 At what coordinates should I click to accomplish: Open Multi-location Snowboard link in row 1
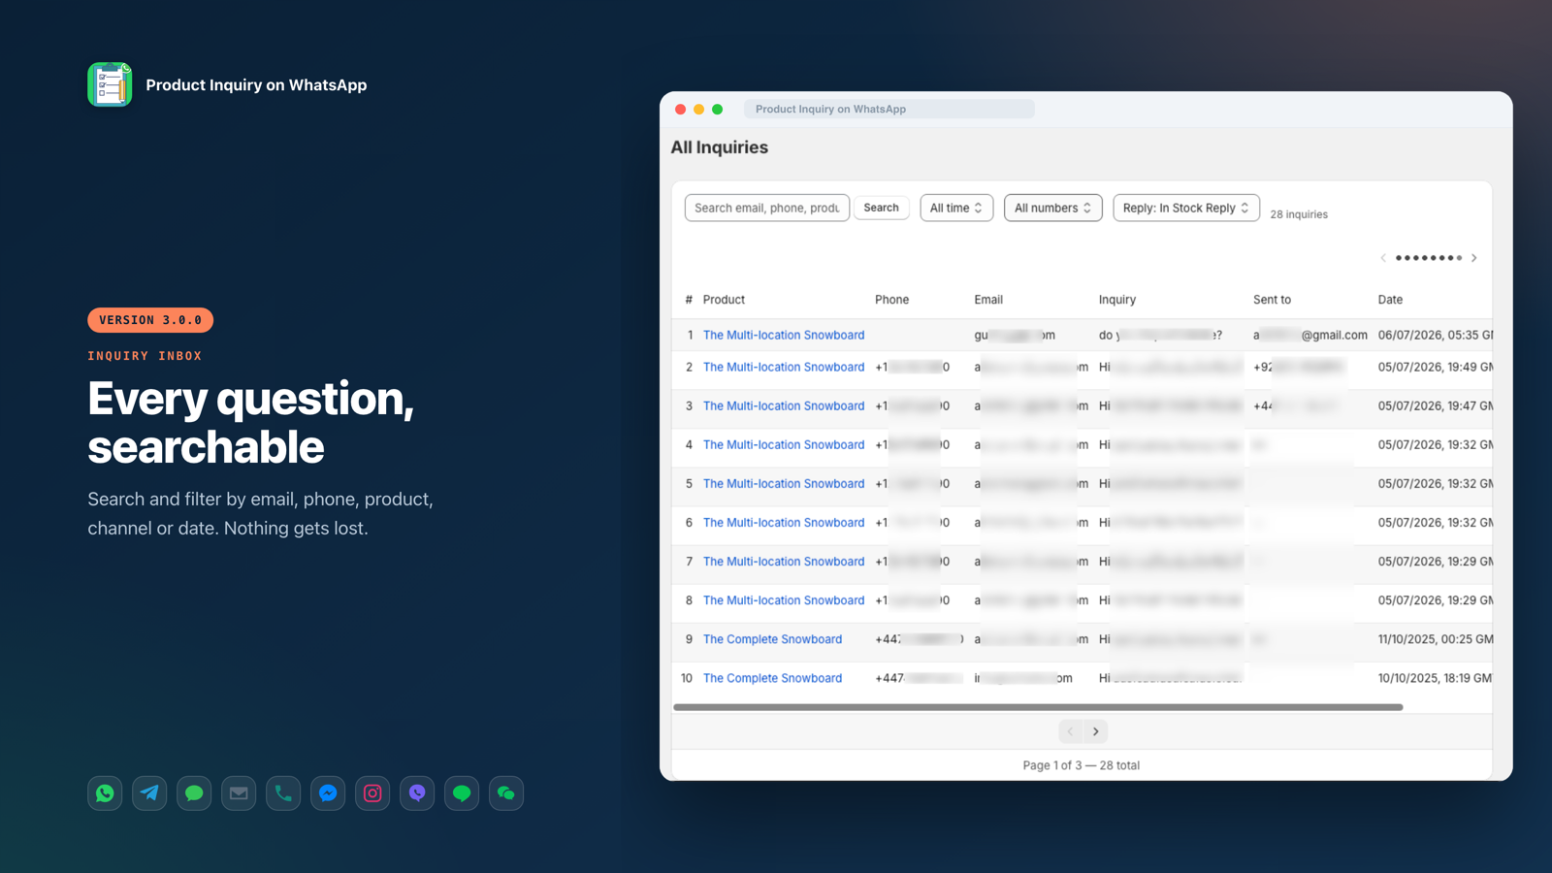(x=784, y=335)
